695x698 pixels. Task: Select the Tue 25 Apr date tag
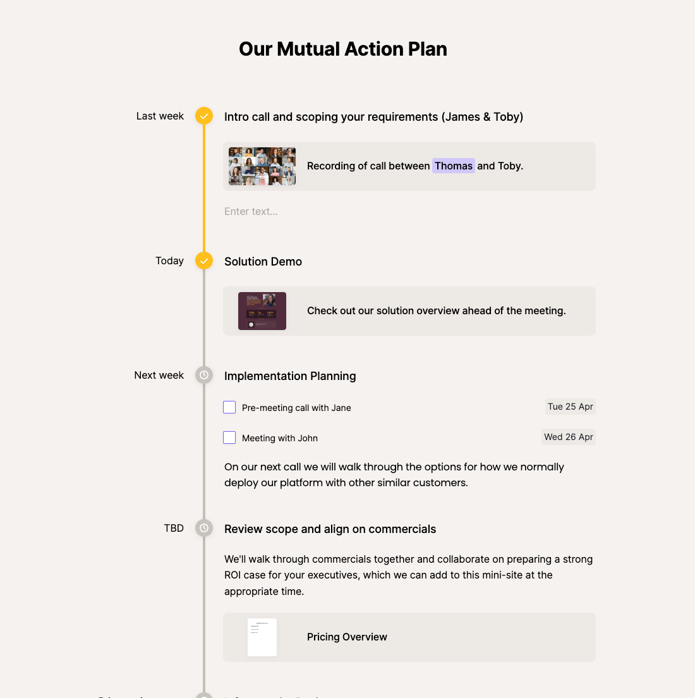(x=570, y=407)
